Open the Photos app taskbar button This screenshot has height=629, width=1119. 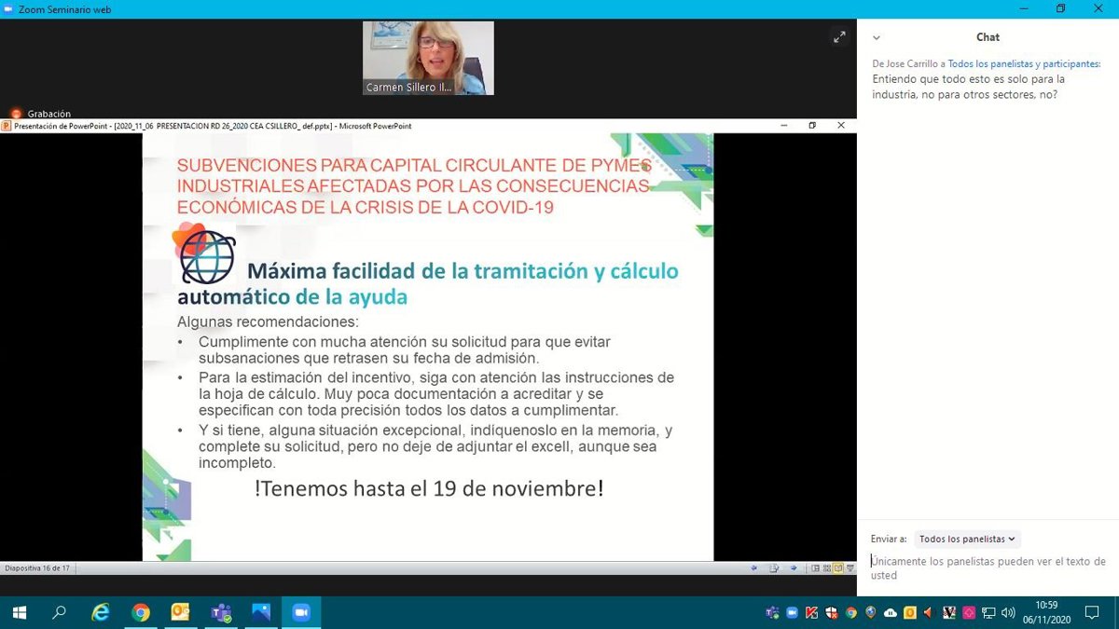click(x=261, y=612)
